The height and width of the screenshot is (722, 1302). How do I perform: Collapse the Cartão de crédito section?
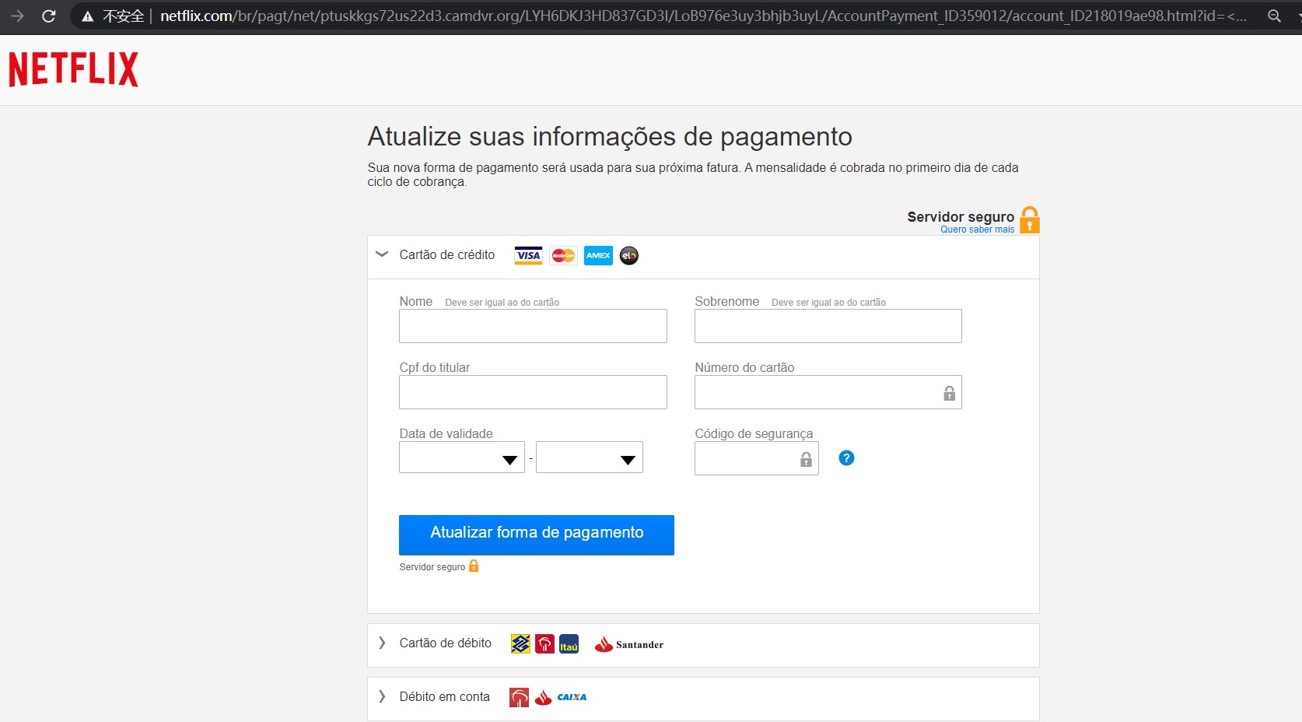(382, 254)
